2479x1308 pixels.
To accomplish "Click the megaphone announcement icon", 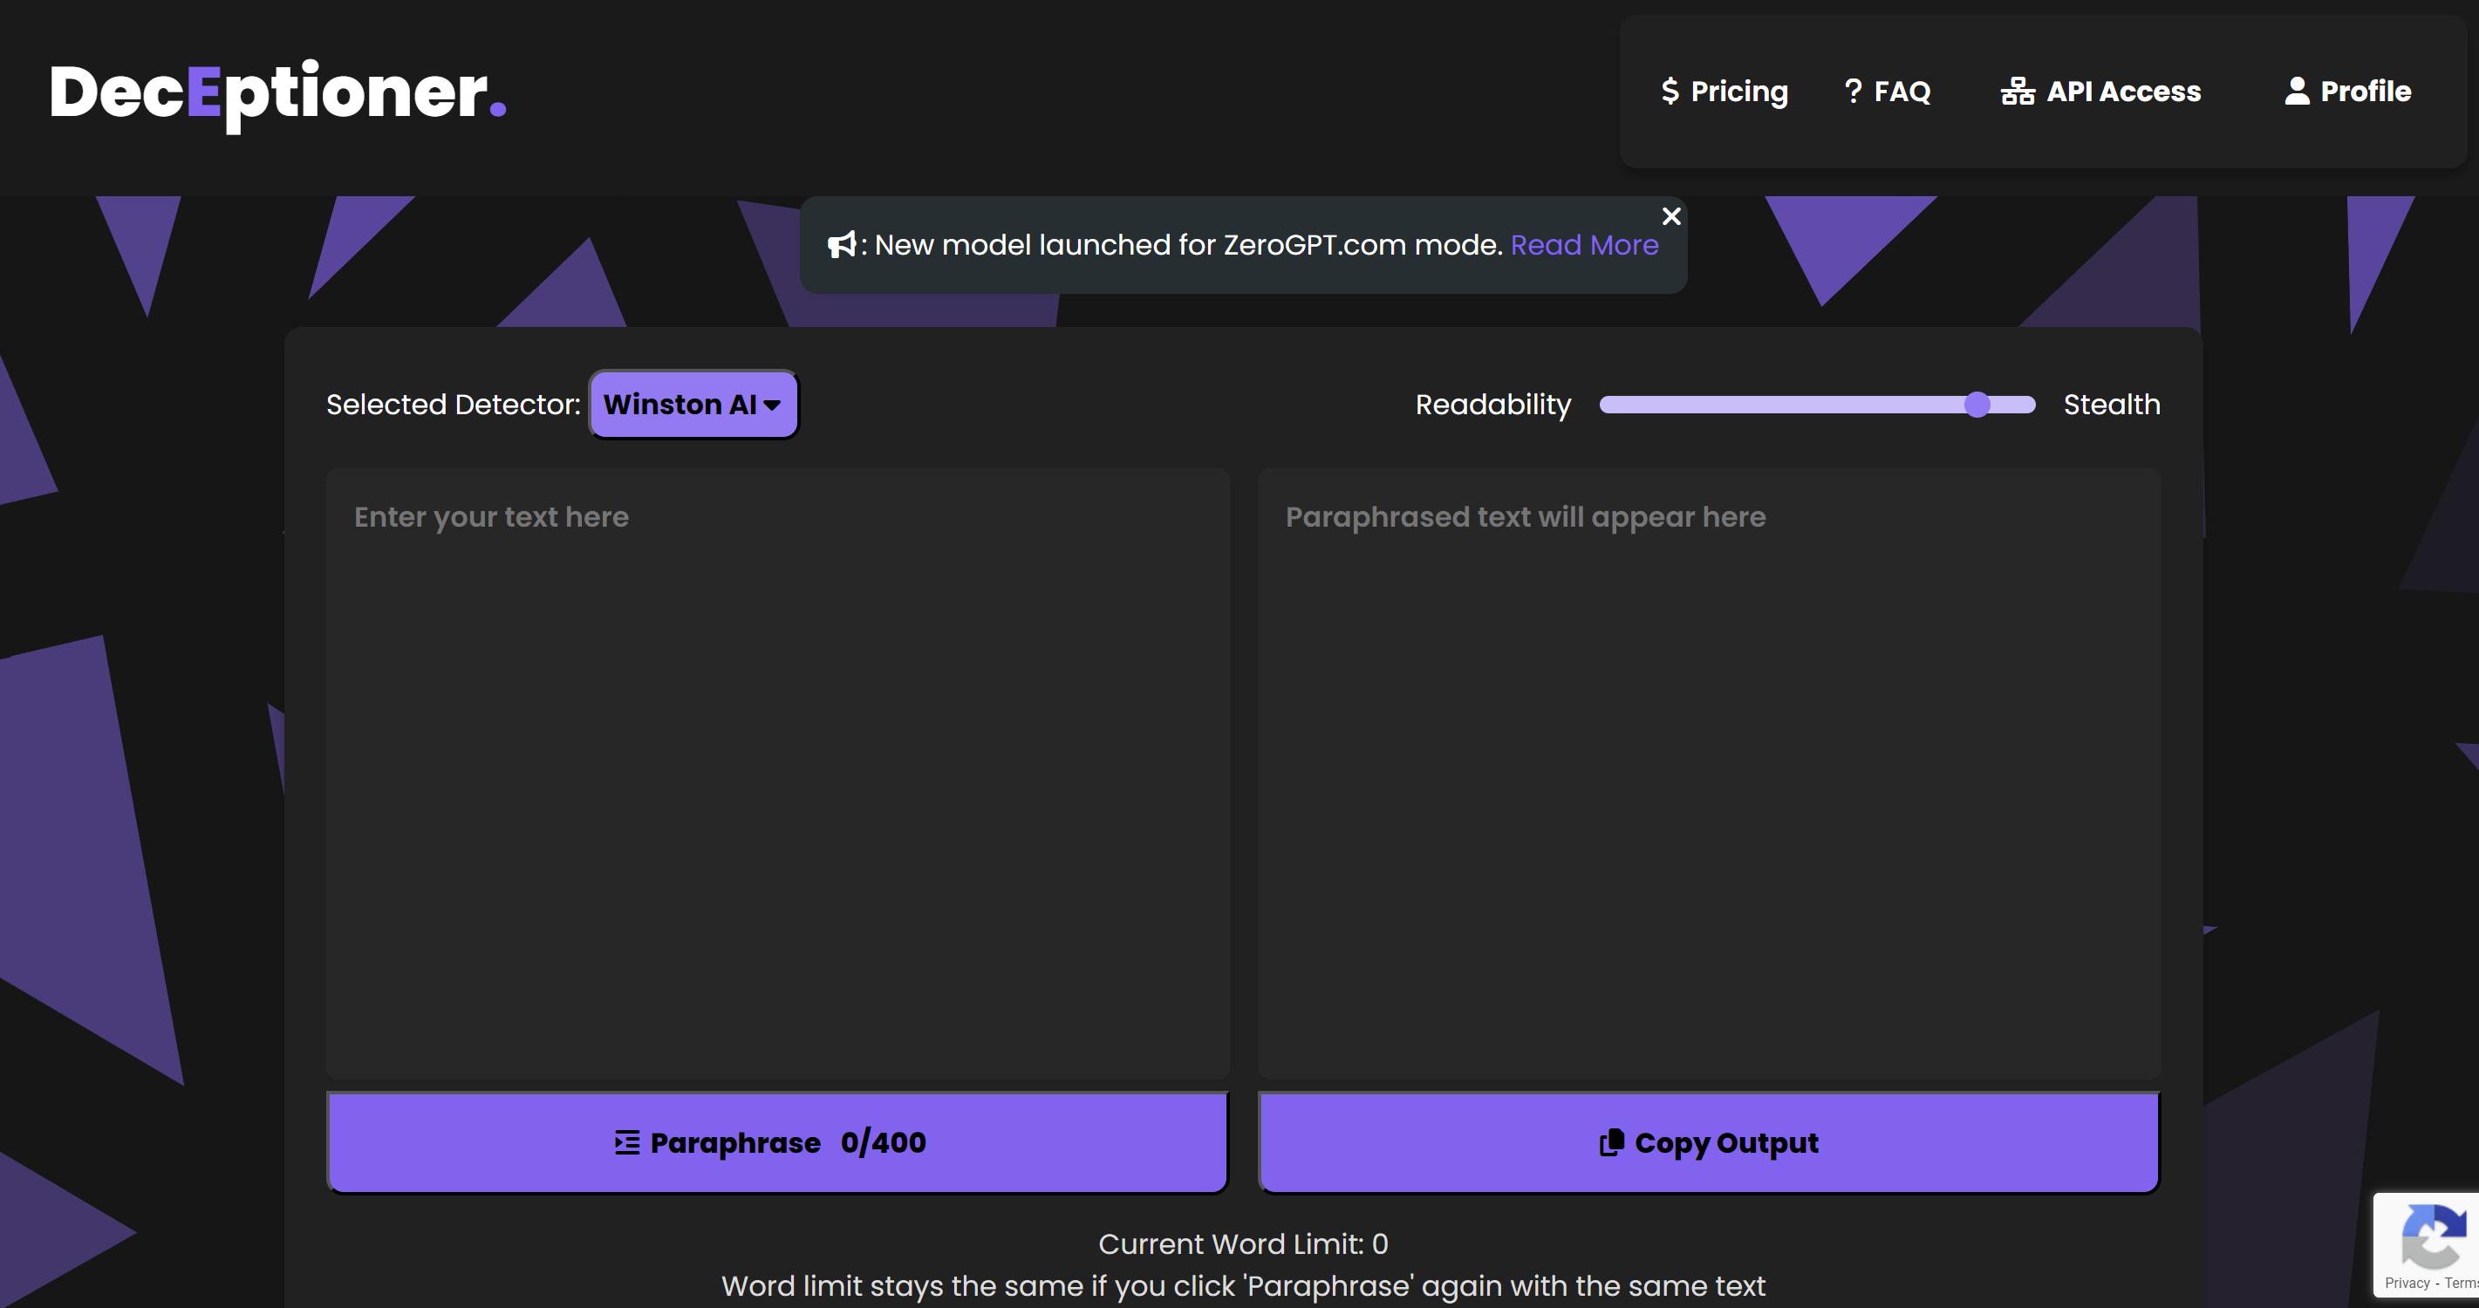I will click(842, 245).
